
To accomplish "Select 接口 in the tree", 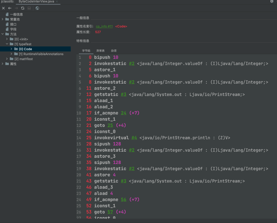I will (x=13, y=24).
